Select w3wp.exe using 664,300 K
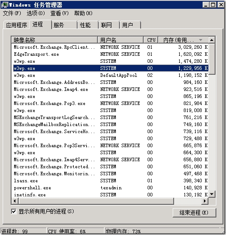Image resolution: width=226 pixels, height=235 pixels. click(110, 152)
